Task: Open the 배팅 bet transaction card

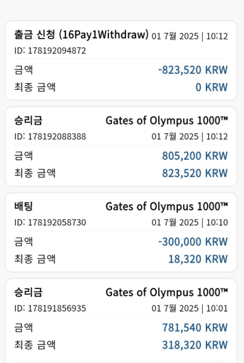Action: pos(121,233)
